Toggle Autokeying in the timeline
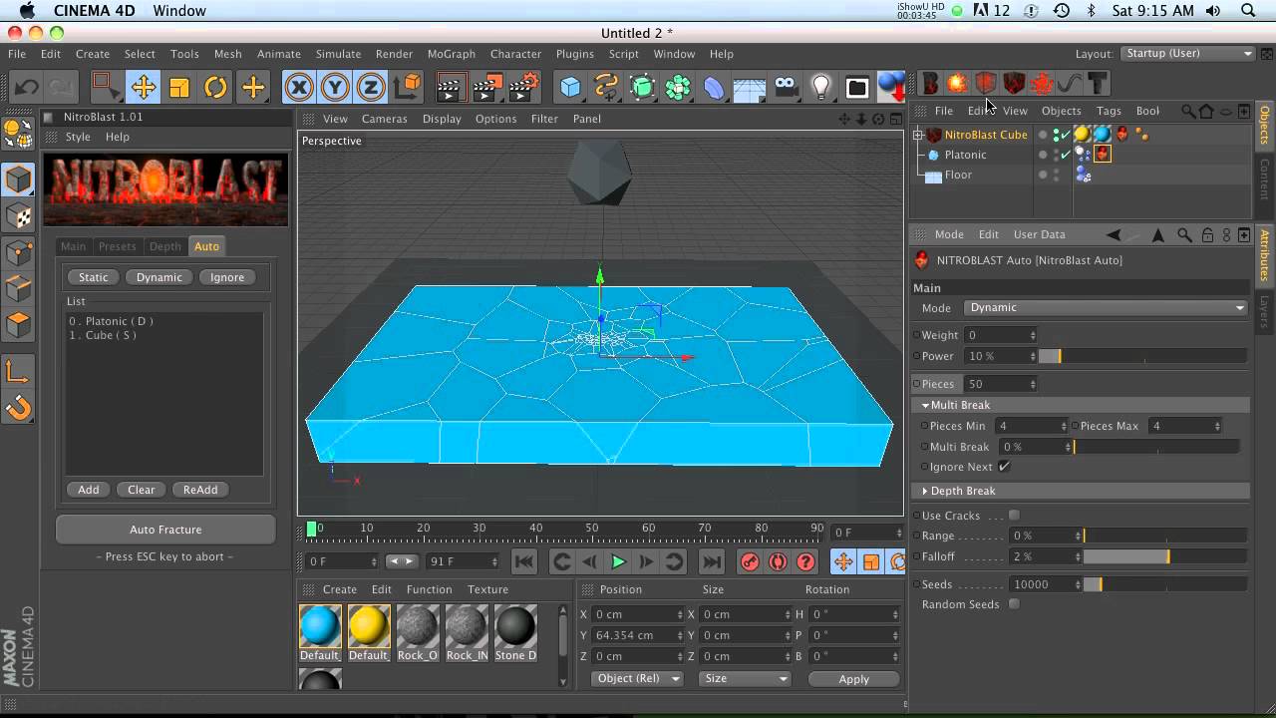This screenshot has height=718, width=1276. tap(778, 562)
